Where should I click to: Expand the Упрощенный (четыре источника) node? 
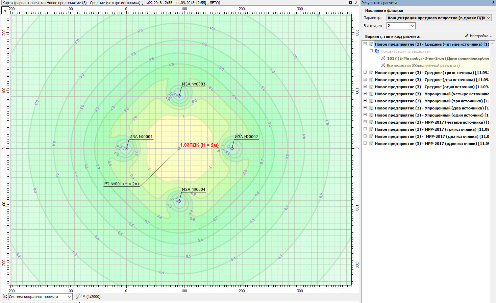tap(365, 94)
